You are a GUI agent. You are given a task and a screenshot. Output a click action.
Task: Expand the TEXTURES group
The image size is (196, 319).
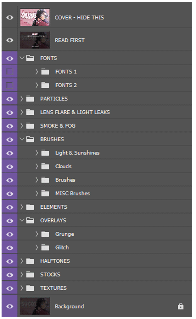tap(22, 288)
